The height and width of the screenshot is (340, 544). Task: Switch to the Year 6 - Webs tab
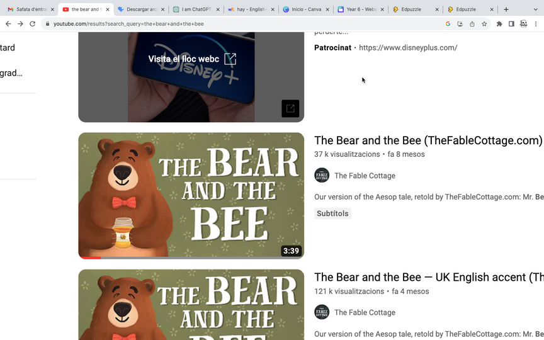[360, 9]
